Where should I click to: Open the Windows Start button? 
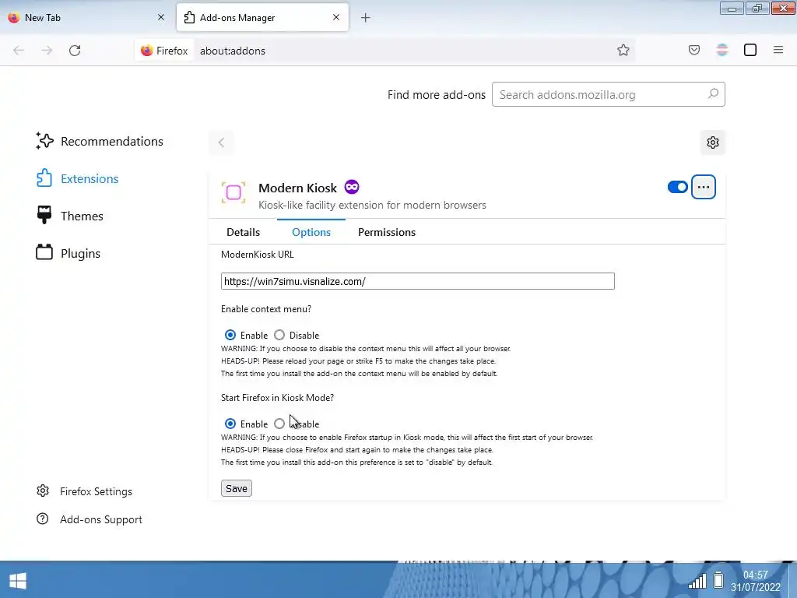point(18,581)
